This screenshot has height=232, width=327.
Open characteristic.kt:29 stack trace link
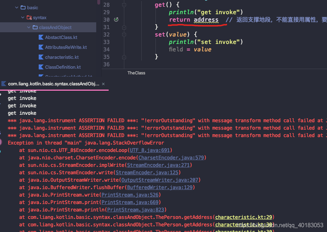tap(244, 217)
